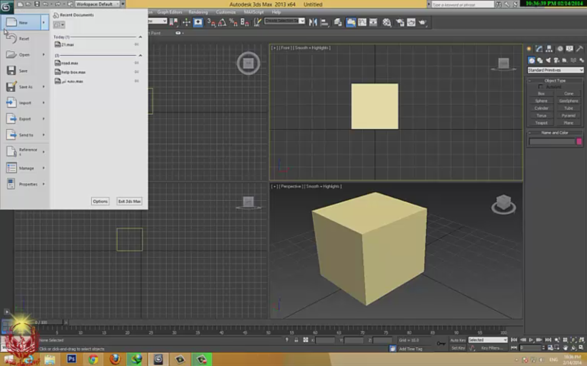
Task: Choose Save As from application menu
Action: 25,87
